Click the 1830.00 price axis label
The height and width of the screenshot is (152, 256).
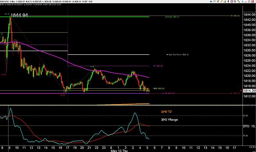(x=249, y=50)
